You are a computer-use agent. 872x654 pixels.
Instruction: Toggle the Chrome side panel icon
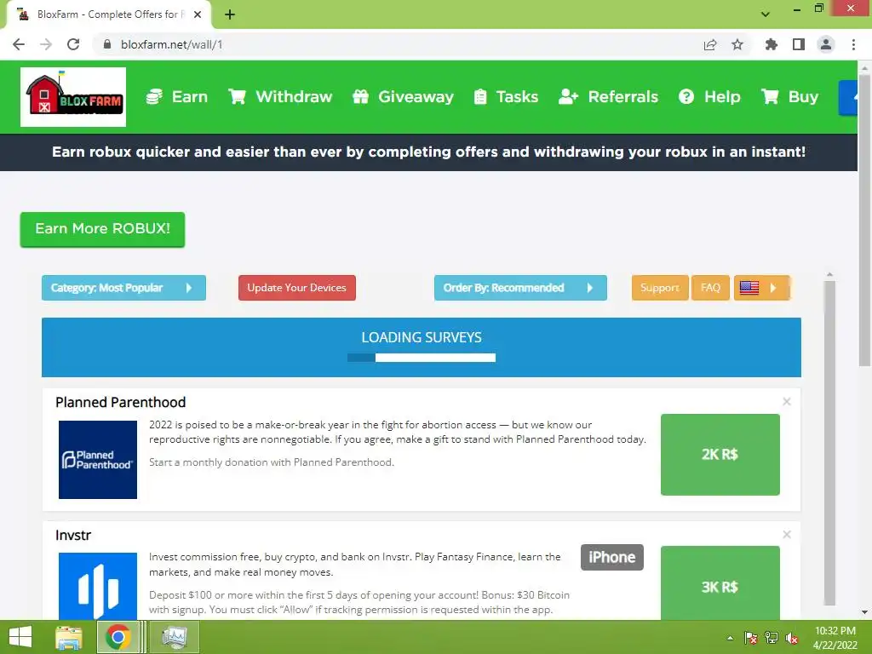tap(799, 44)
